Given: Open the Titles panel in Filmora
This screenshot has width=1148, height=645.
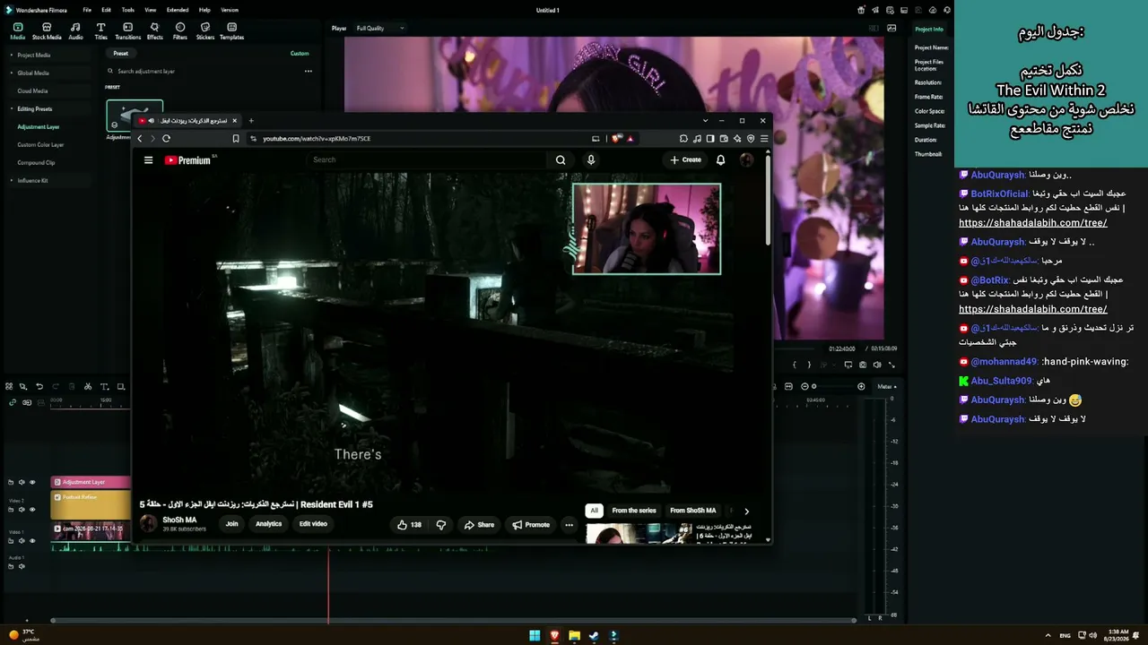Looking at the screenshot, I should 100,31.
